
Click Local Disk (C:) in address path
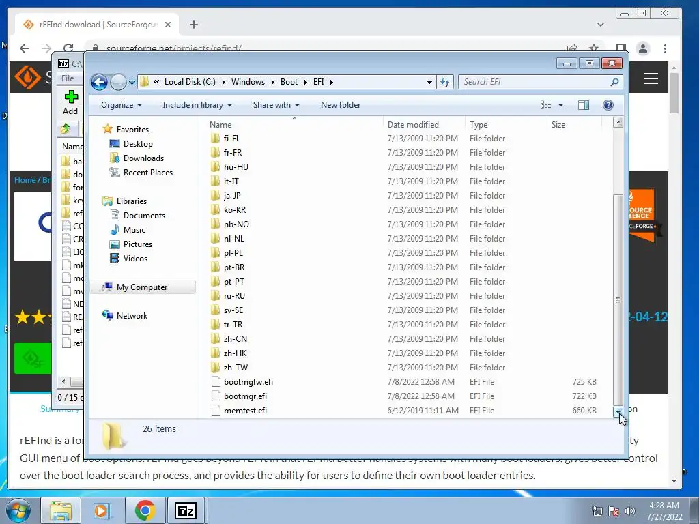click(x=190, y=82)
